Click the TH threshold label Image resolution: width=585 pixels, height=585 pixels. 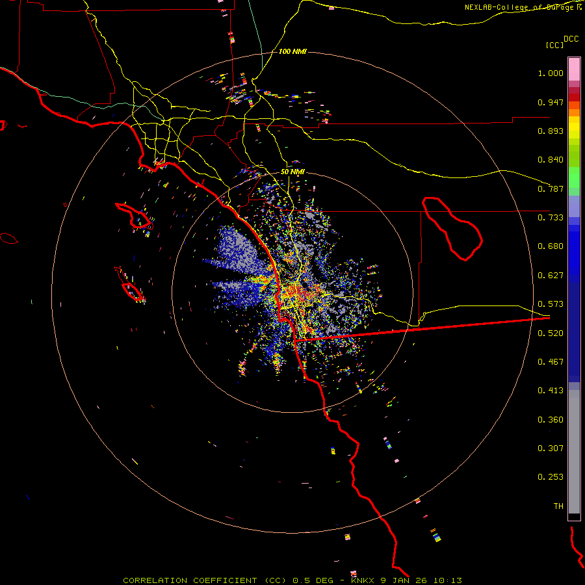point(558,506)
